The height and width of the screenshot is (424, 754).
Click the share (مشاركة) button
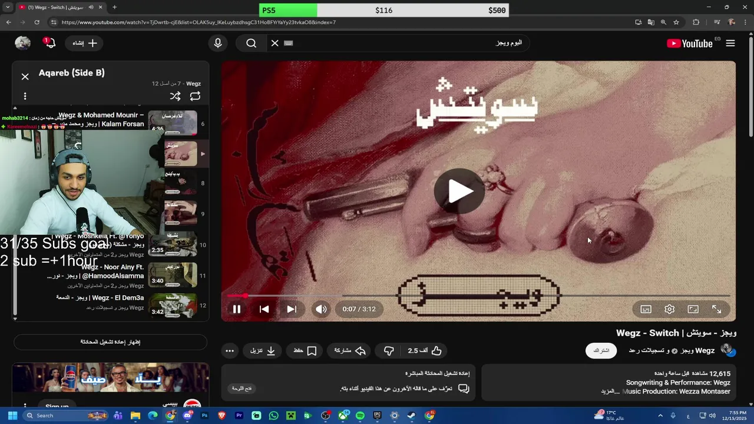(350, 350)
